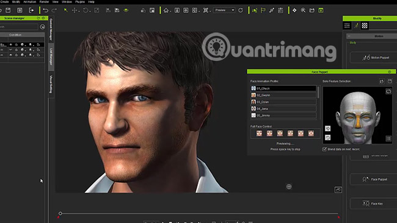Click the viewport mini window icon
The width and height of the screenshot is (397, 223).
pyautogui.click(x=338, y=189)
